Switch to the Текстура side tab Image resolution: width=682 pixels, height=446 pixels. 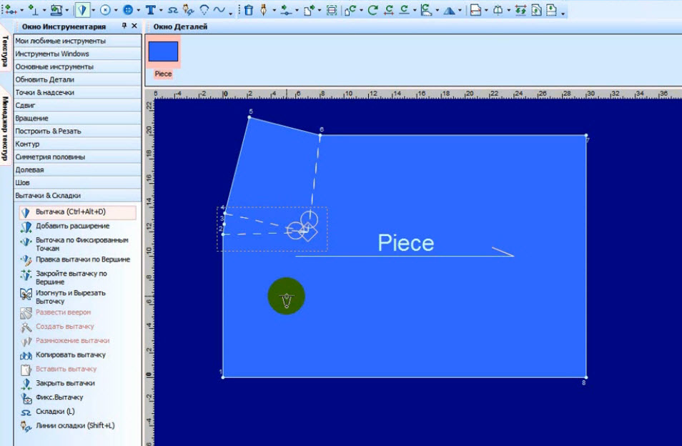pos(5,51)
